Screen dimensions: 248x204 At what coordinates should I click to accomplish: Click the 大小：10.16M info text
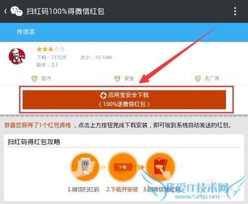coord(96,58)
